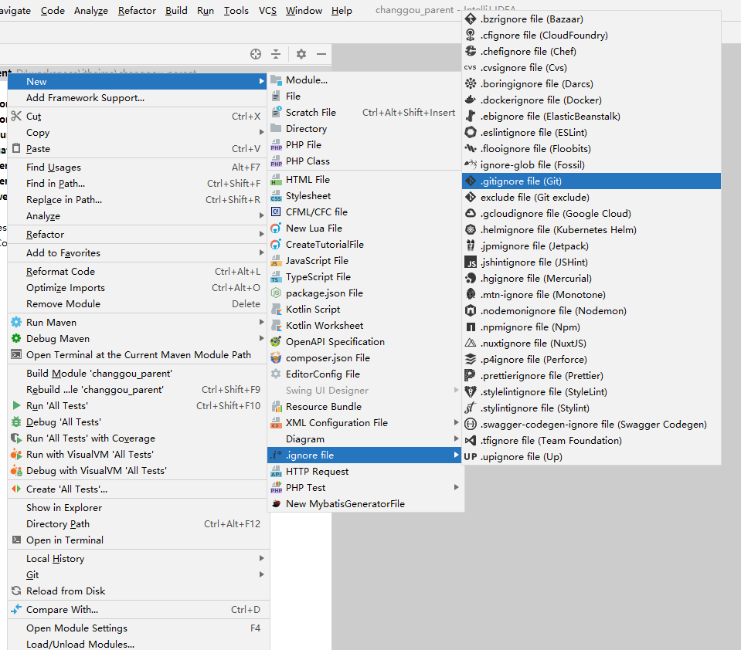The image size is (741, 650).
Task: Click the .jshintignore JS icon
Action: (x=471, y=262)
